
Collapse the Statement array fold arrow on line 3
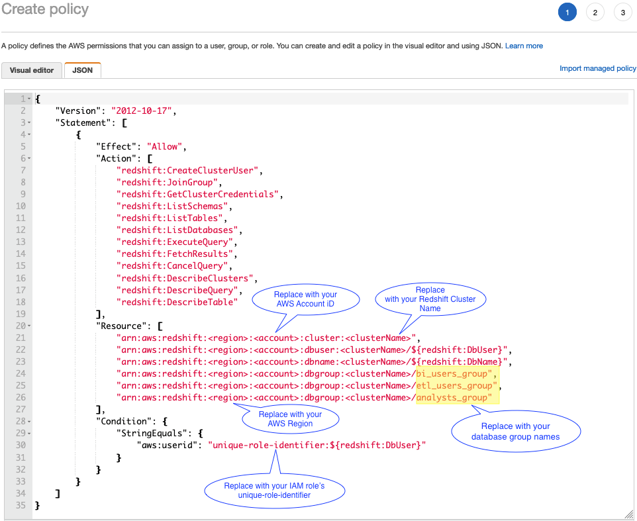pyautogui.click(x=29, y=122)
